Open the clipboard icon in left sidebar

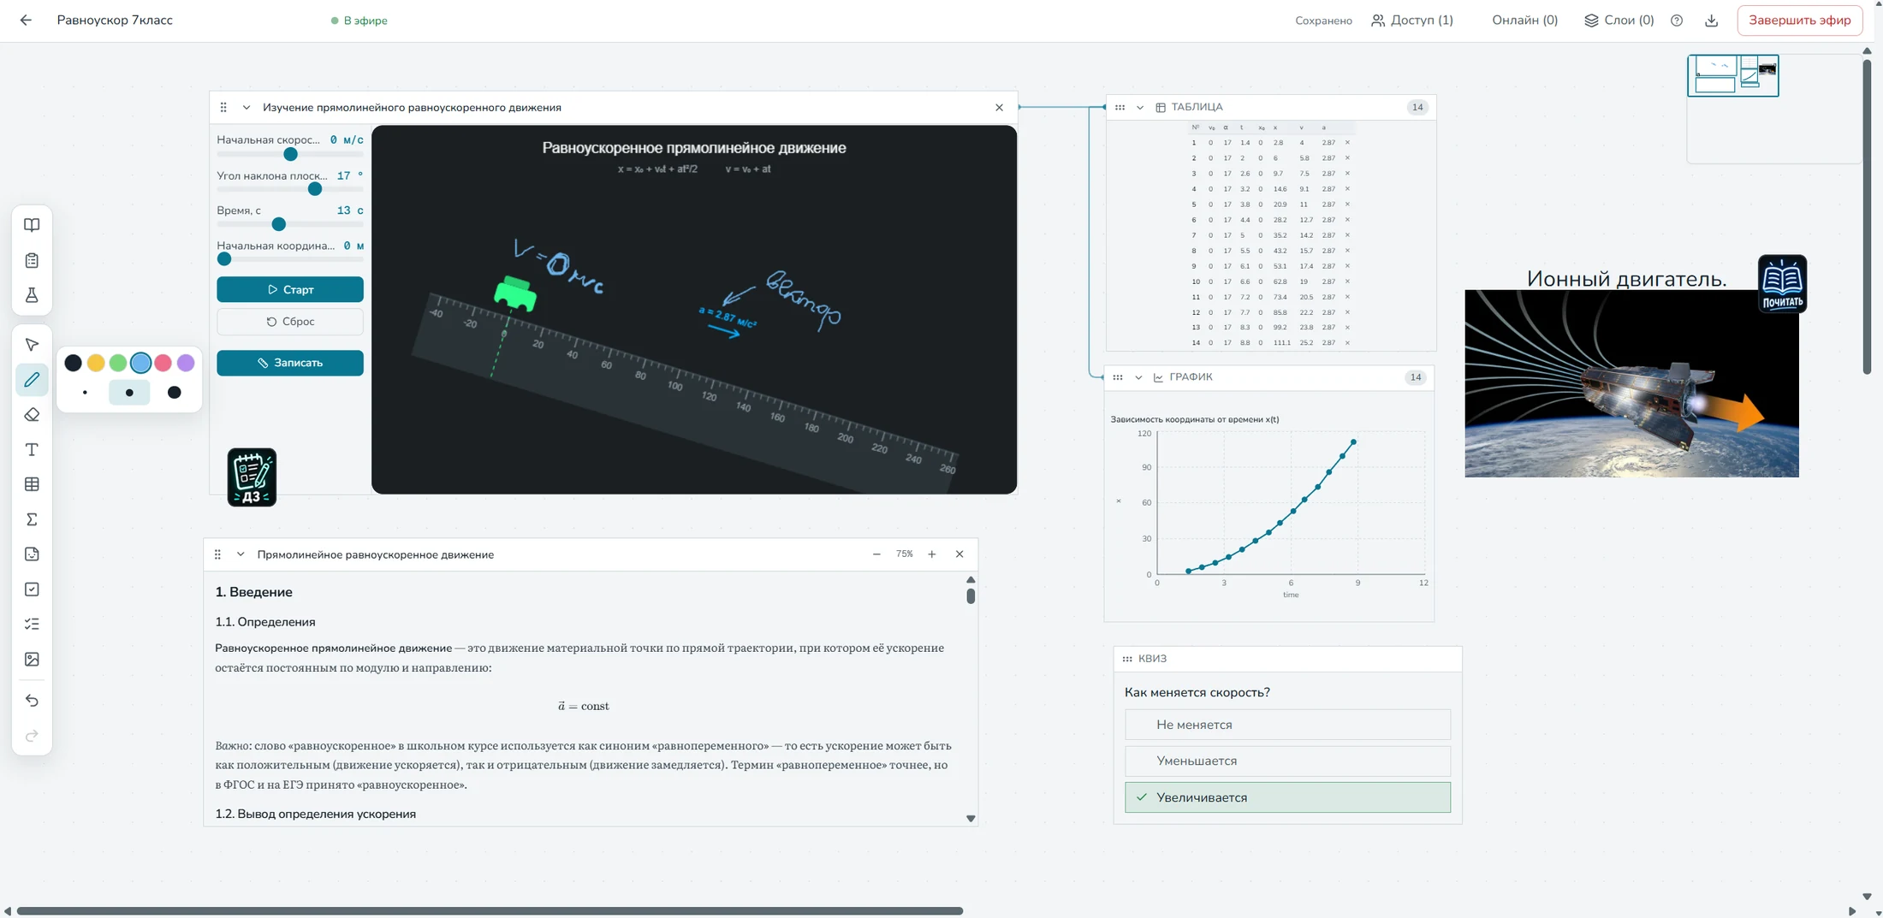tap(32, 260)
